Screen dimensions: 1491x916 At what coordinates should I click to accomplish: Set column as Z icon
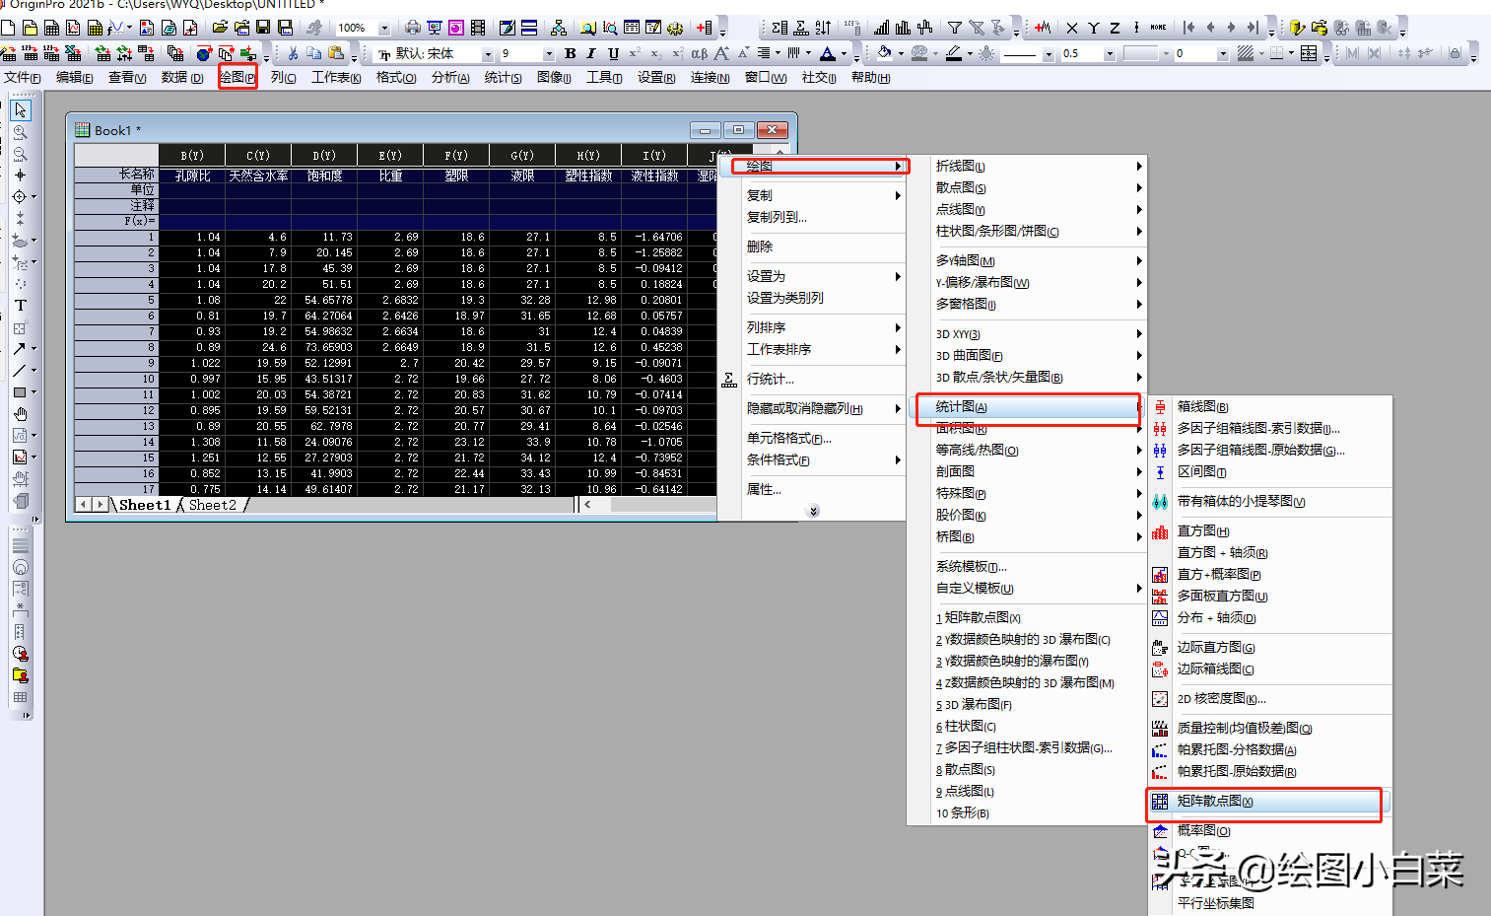click(x=1115, y=28)
